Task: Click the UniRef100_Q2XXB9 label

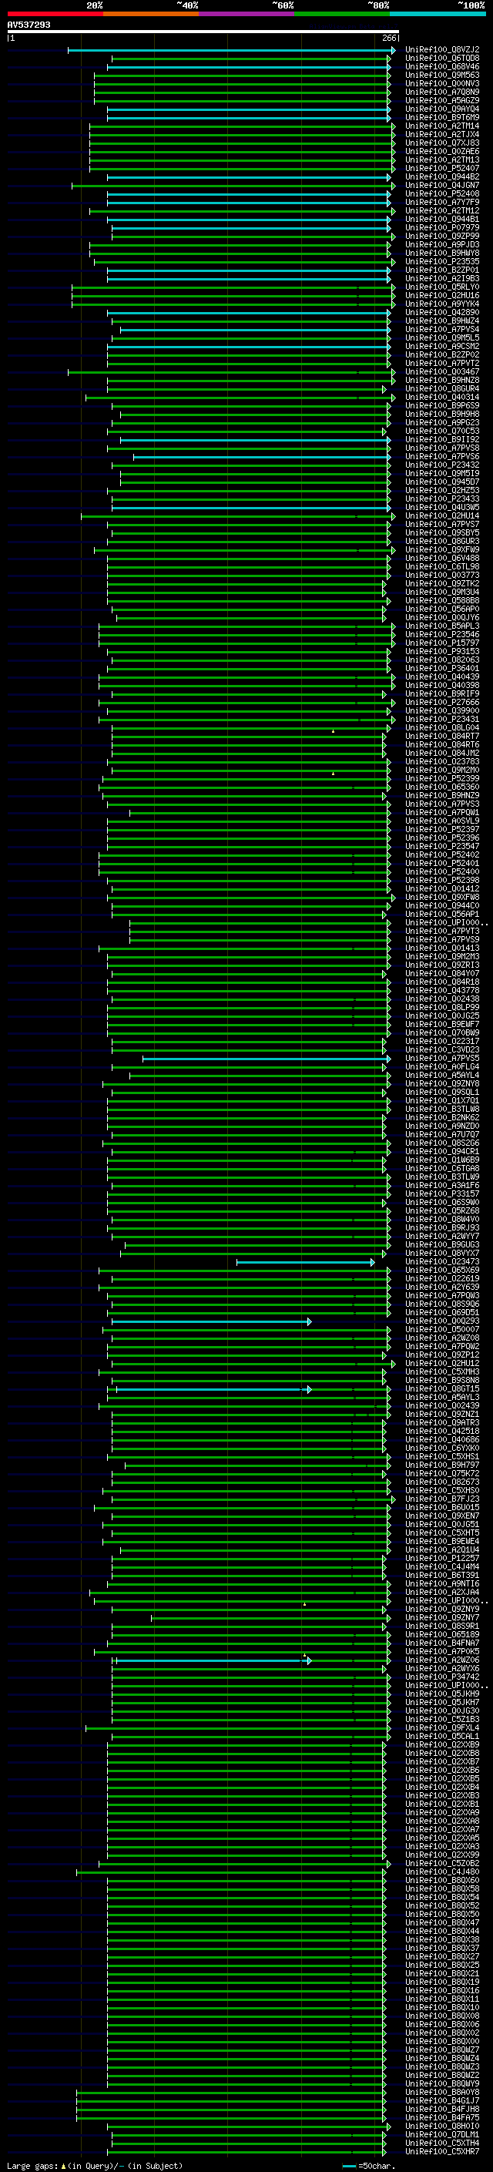Action: coord(441,1745)
